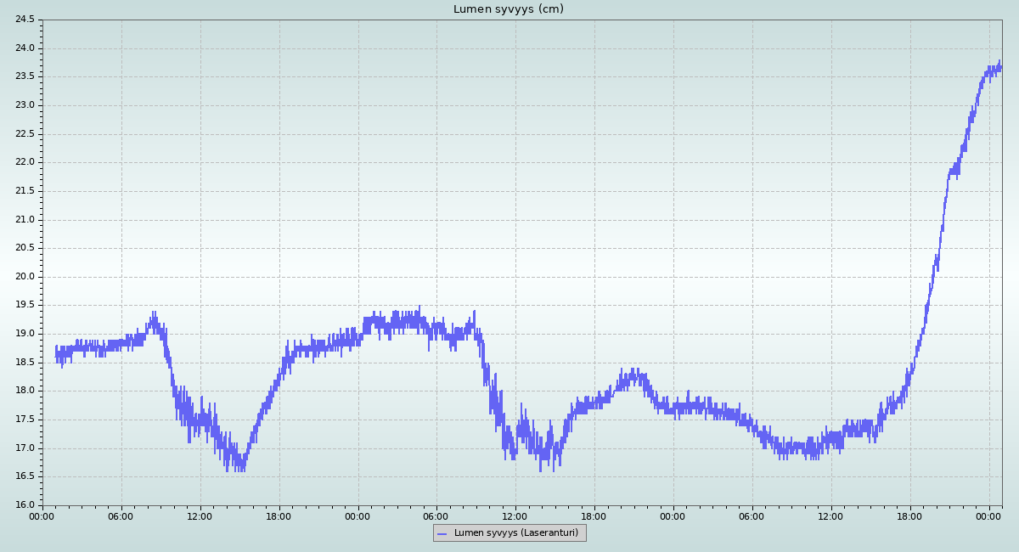Click the 24.5 label on y-axis

pyautogui.click(x=25, y=20)
